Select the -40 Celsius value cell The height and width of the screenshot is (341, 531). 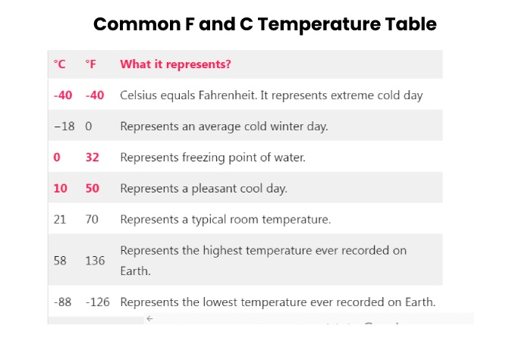tap(63, 95)
